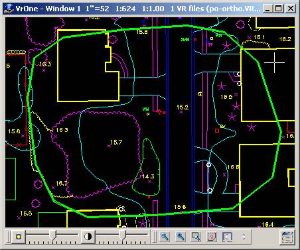
Task: Click the 14.3 elevation inside green contour
Action: pos(148,176)
